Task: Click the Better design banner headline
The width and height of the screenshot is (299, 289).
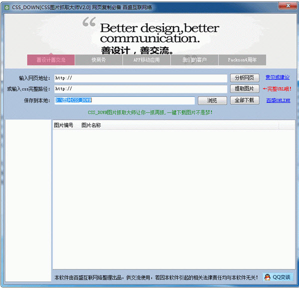Action: click(159, 33)
